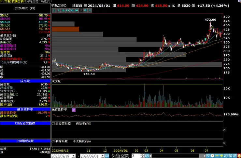Click the purple list icon beside 融資維持率
This screenshot has height=158, width=241.
coord(74,110)
